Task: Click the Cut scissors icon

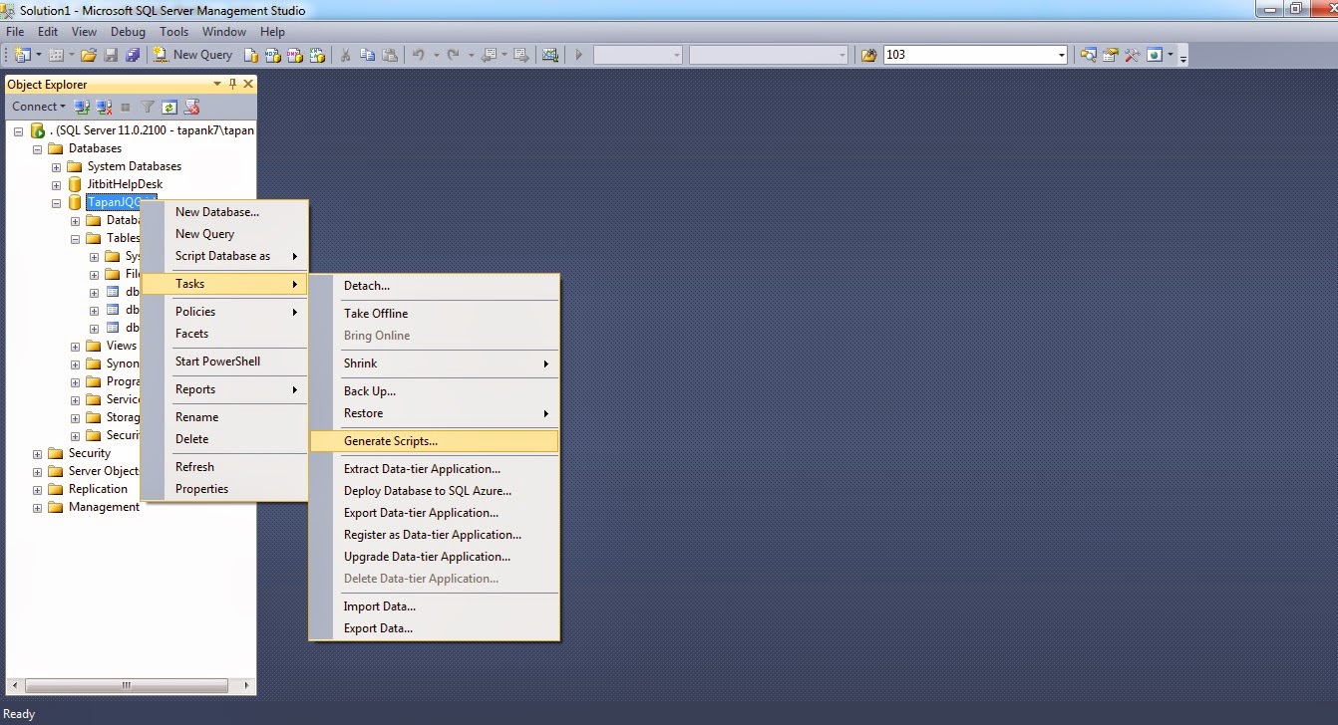Action: point(345,55)
